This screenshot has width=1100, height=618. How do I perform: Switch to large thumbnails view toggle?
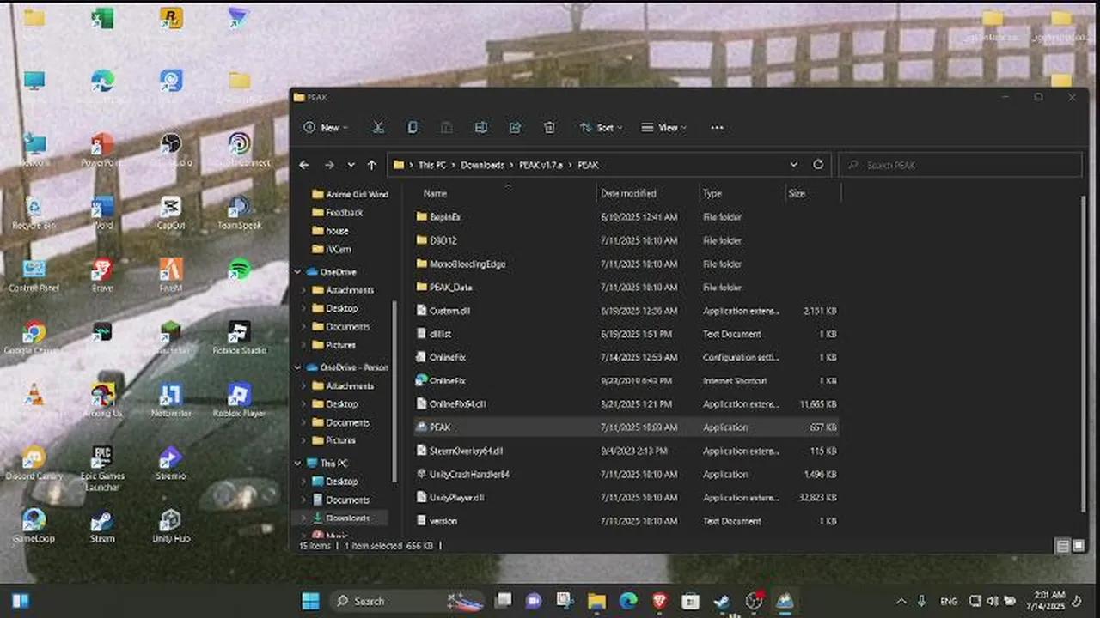(1078, 546)
